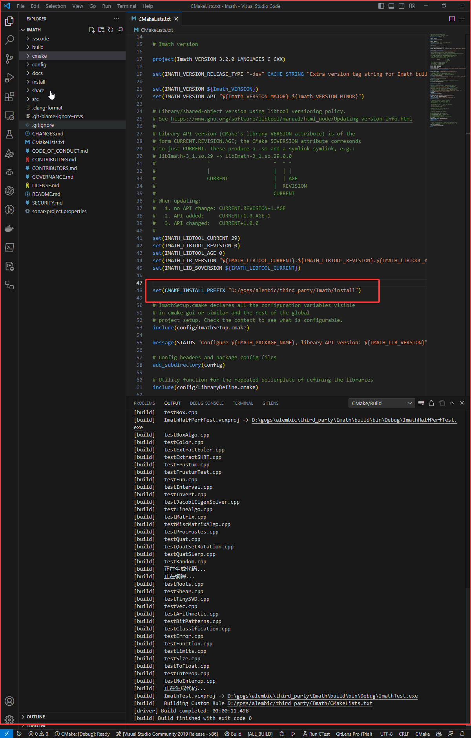This screenshot has width=471, height=738.
Task: Toggle primary side bar visibility
Action: 381,6
